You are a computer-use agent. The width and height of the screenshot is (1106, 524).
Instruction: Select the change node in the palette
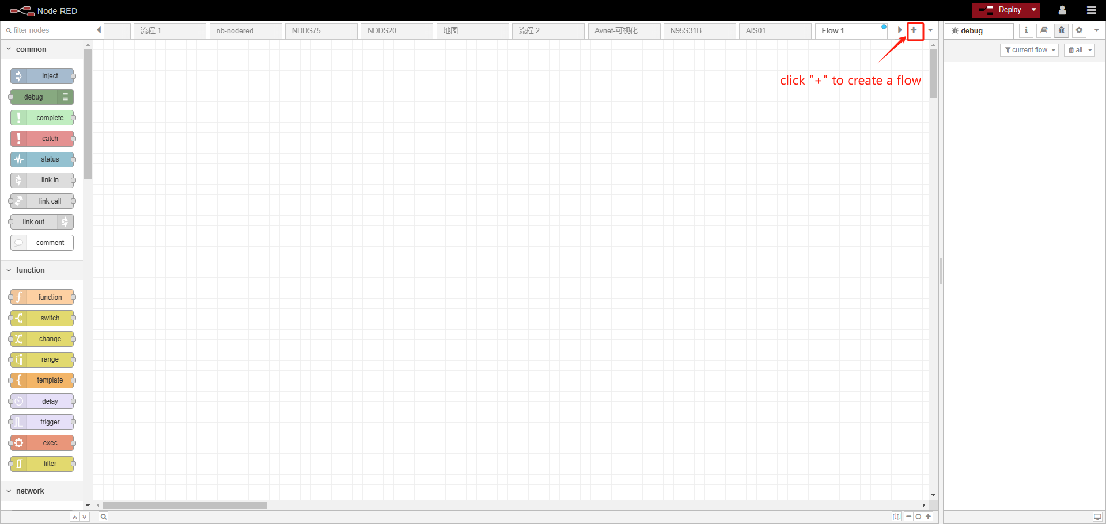[x=42, y=339]
